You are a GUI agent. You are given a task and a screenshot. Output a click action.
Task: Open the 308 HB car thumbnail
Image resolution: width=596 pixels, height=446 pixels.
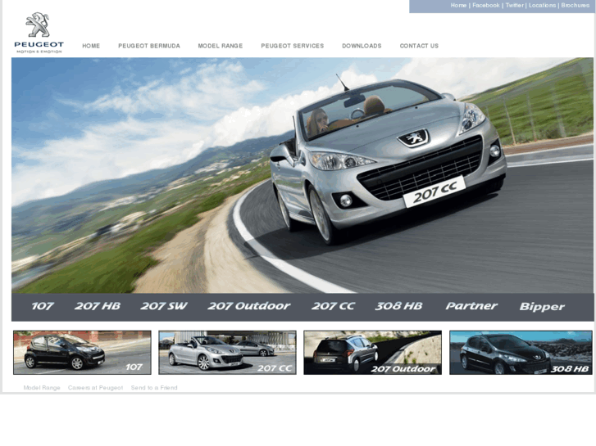coord(521,352)
